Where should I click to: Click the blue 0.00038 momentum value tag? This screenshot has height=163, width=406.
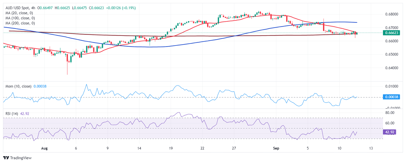(x=392, y=97)
